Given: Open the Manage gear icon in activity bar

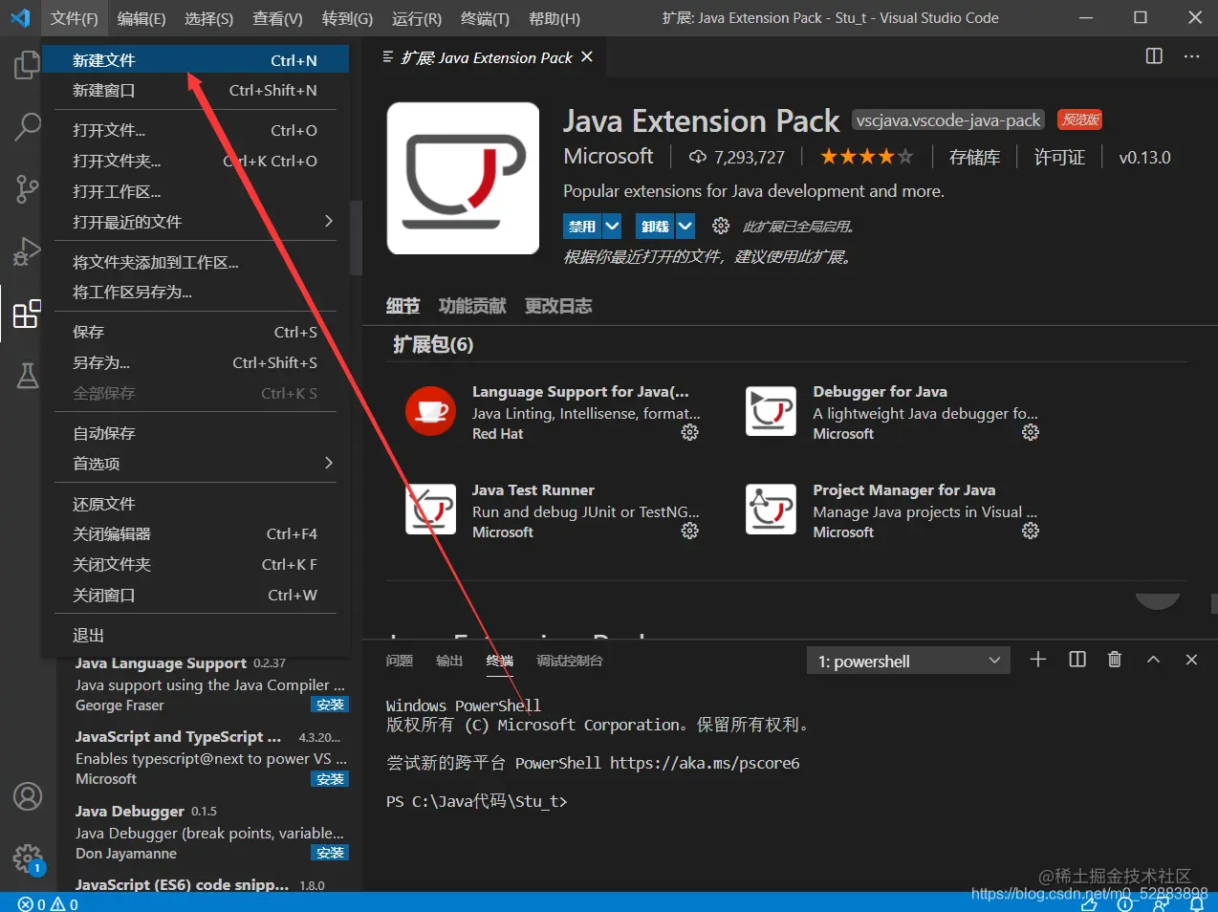Looking at the screenshot, I should click(x=27, y=858).
